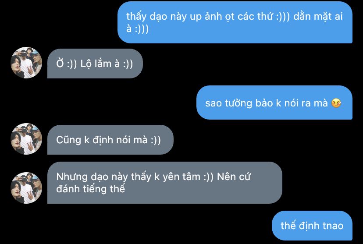The image size is (363, 244).
Task: Click the bubble "sao tưởng bảo k nói ra mà"
Action: tap(274, 103)
